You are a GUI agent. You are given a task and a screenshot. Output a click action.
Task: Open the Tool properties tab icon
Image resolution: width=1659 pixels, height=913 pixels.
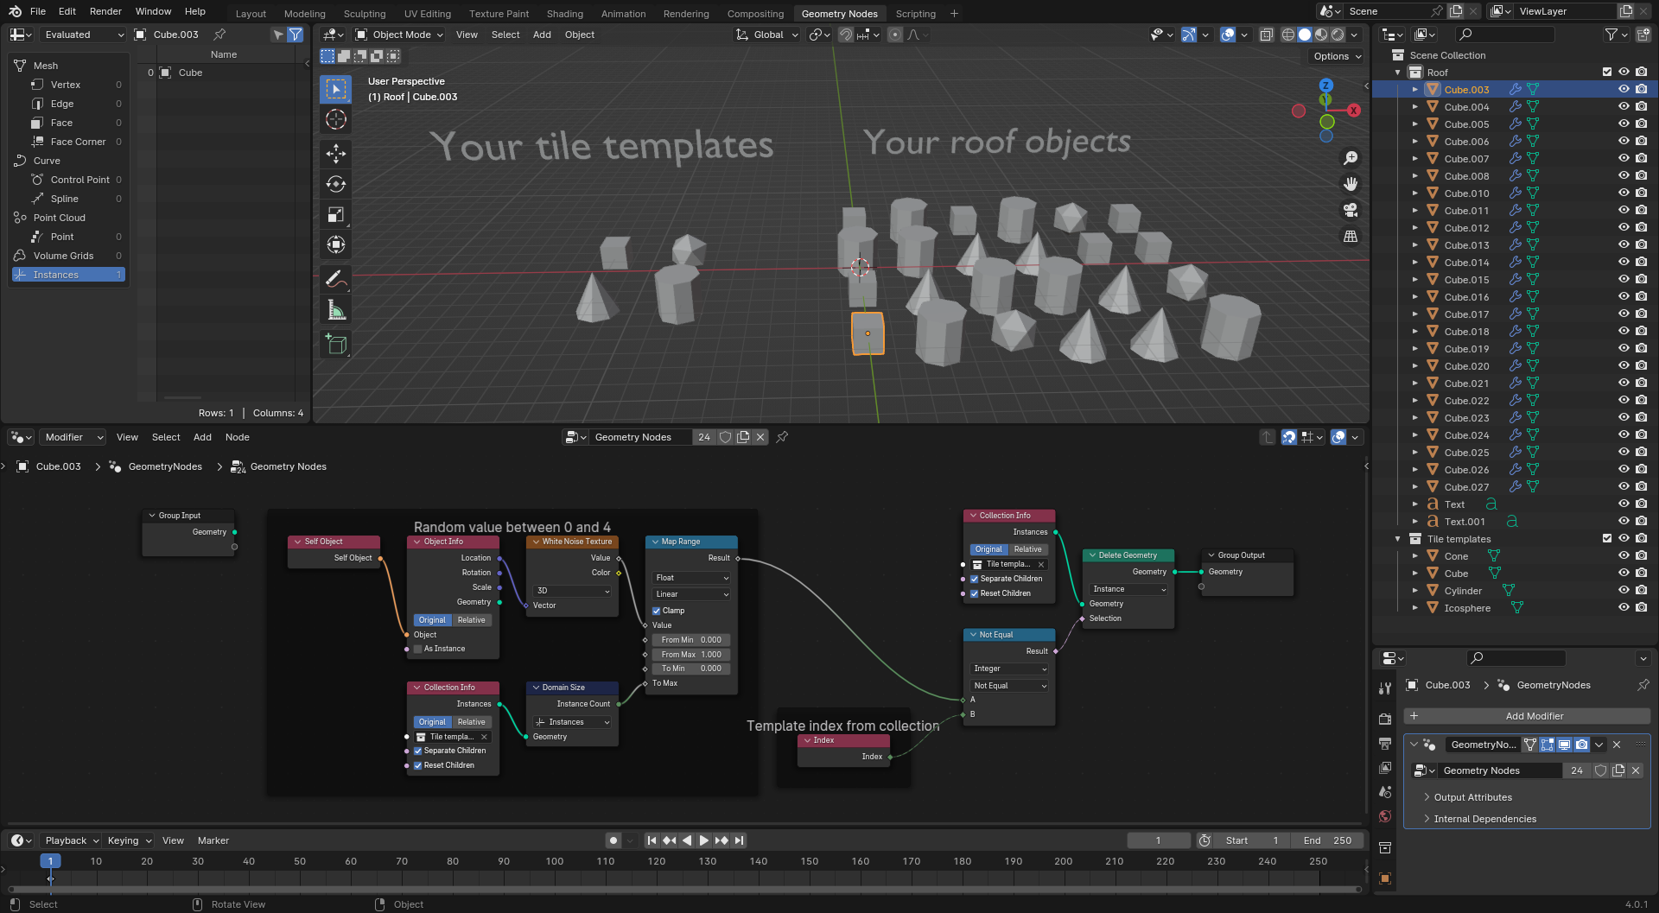(x=1385, y=688)
